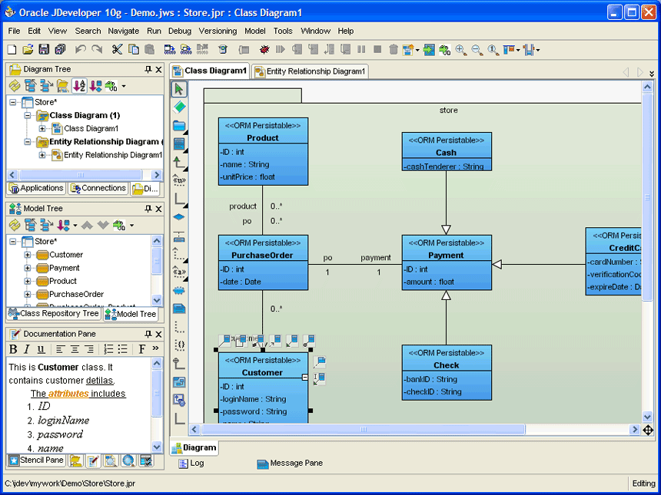Select the pointer tool in diagram palette

(x=179, y=89)
